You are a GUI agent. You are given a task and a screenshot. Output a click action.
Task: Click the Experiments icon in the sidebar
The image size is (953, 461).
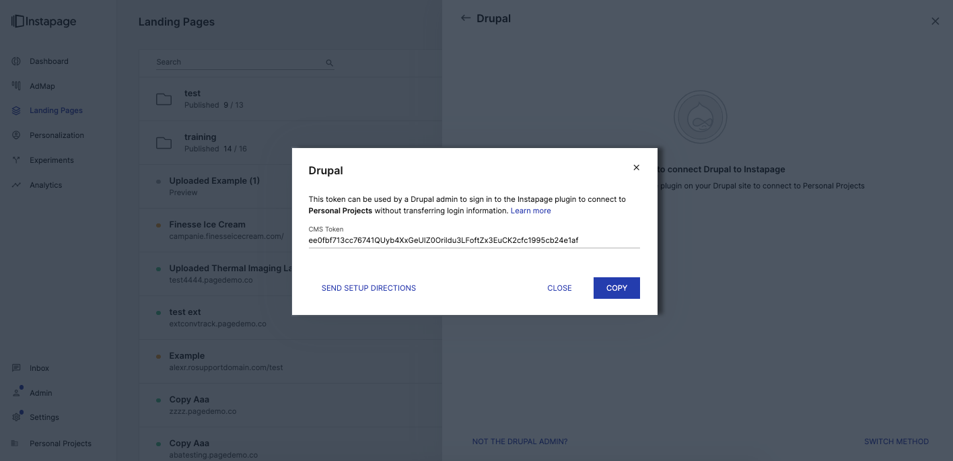[x=16, y=160]
